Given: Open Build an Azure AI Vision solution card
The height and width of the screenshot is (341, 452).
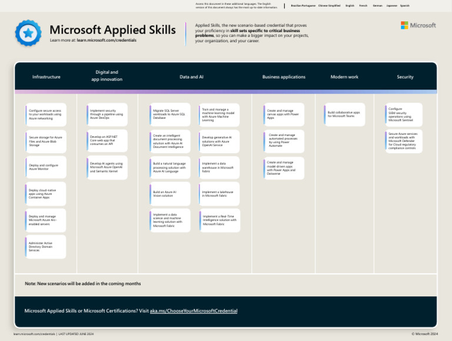Looking at the screenshot, I should [169, 194].
